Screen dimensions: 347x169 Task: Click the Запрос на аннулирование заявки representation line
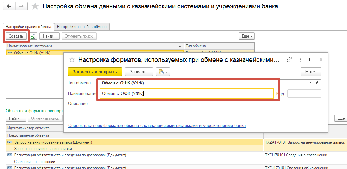[135, 149]
